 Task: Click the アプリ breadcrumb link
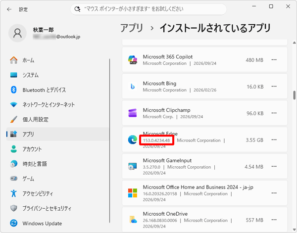pos(132,28)
